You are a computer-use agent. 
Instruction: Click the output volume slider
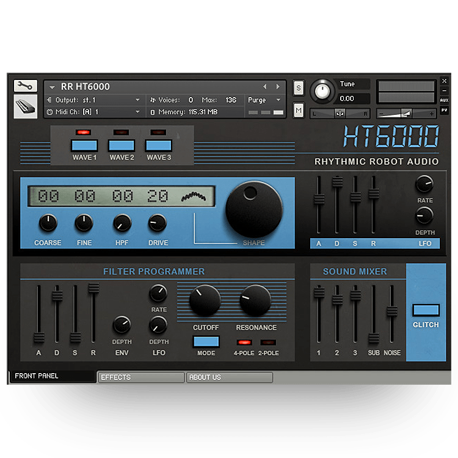[x=406, y=114]
